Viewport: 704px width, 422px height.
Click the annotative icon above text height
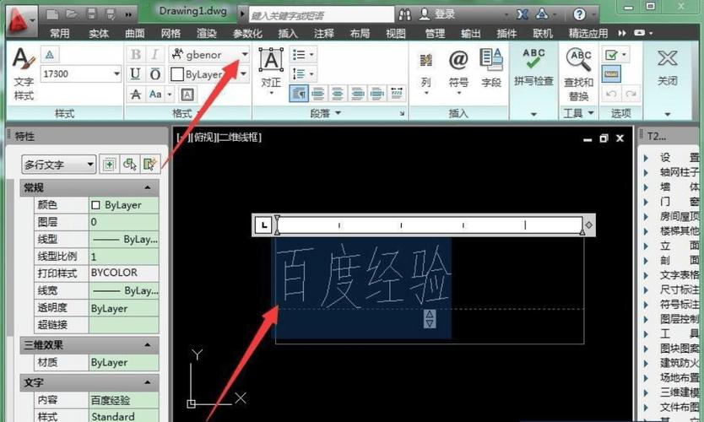[50, 55]
